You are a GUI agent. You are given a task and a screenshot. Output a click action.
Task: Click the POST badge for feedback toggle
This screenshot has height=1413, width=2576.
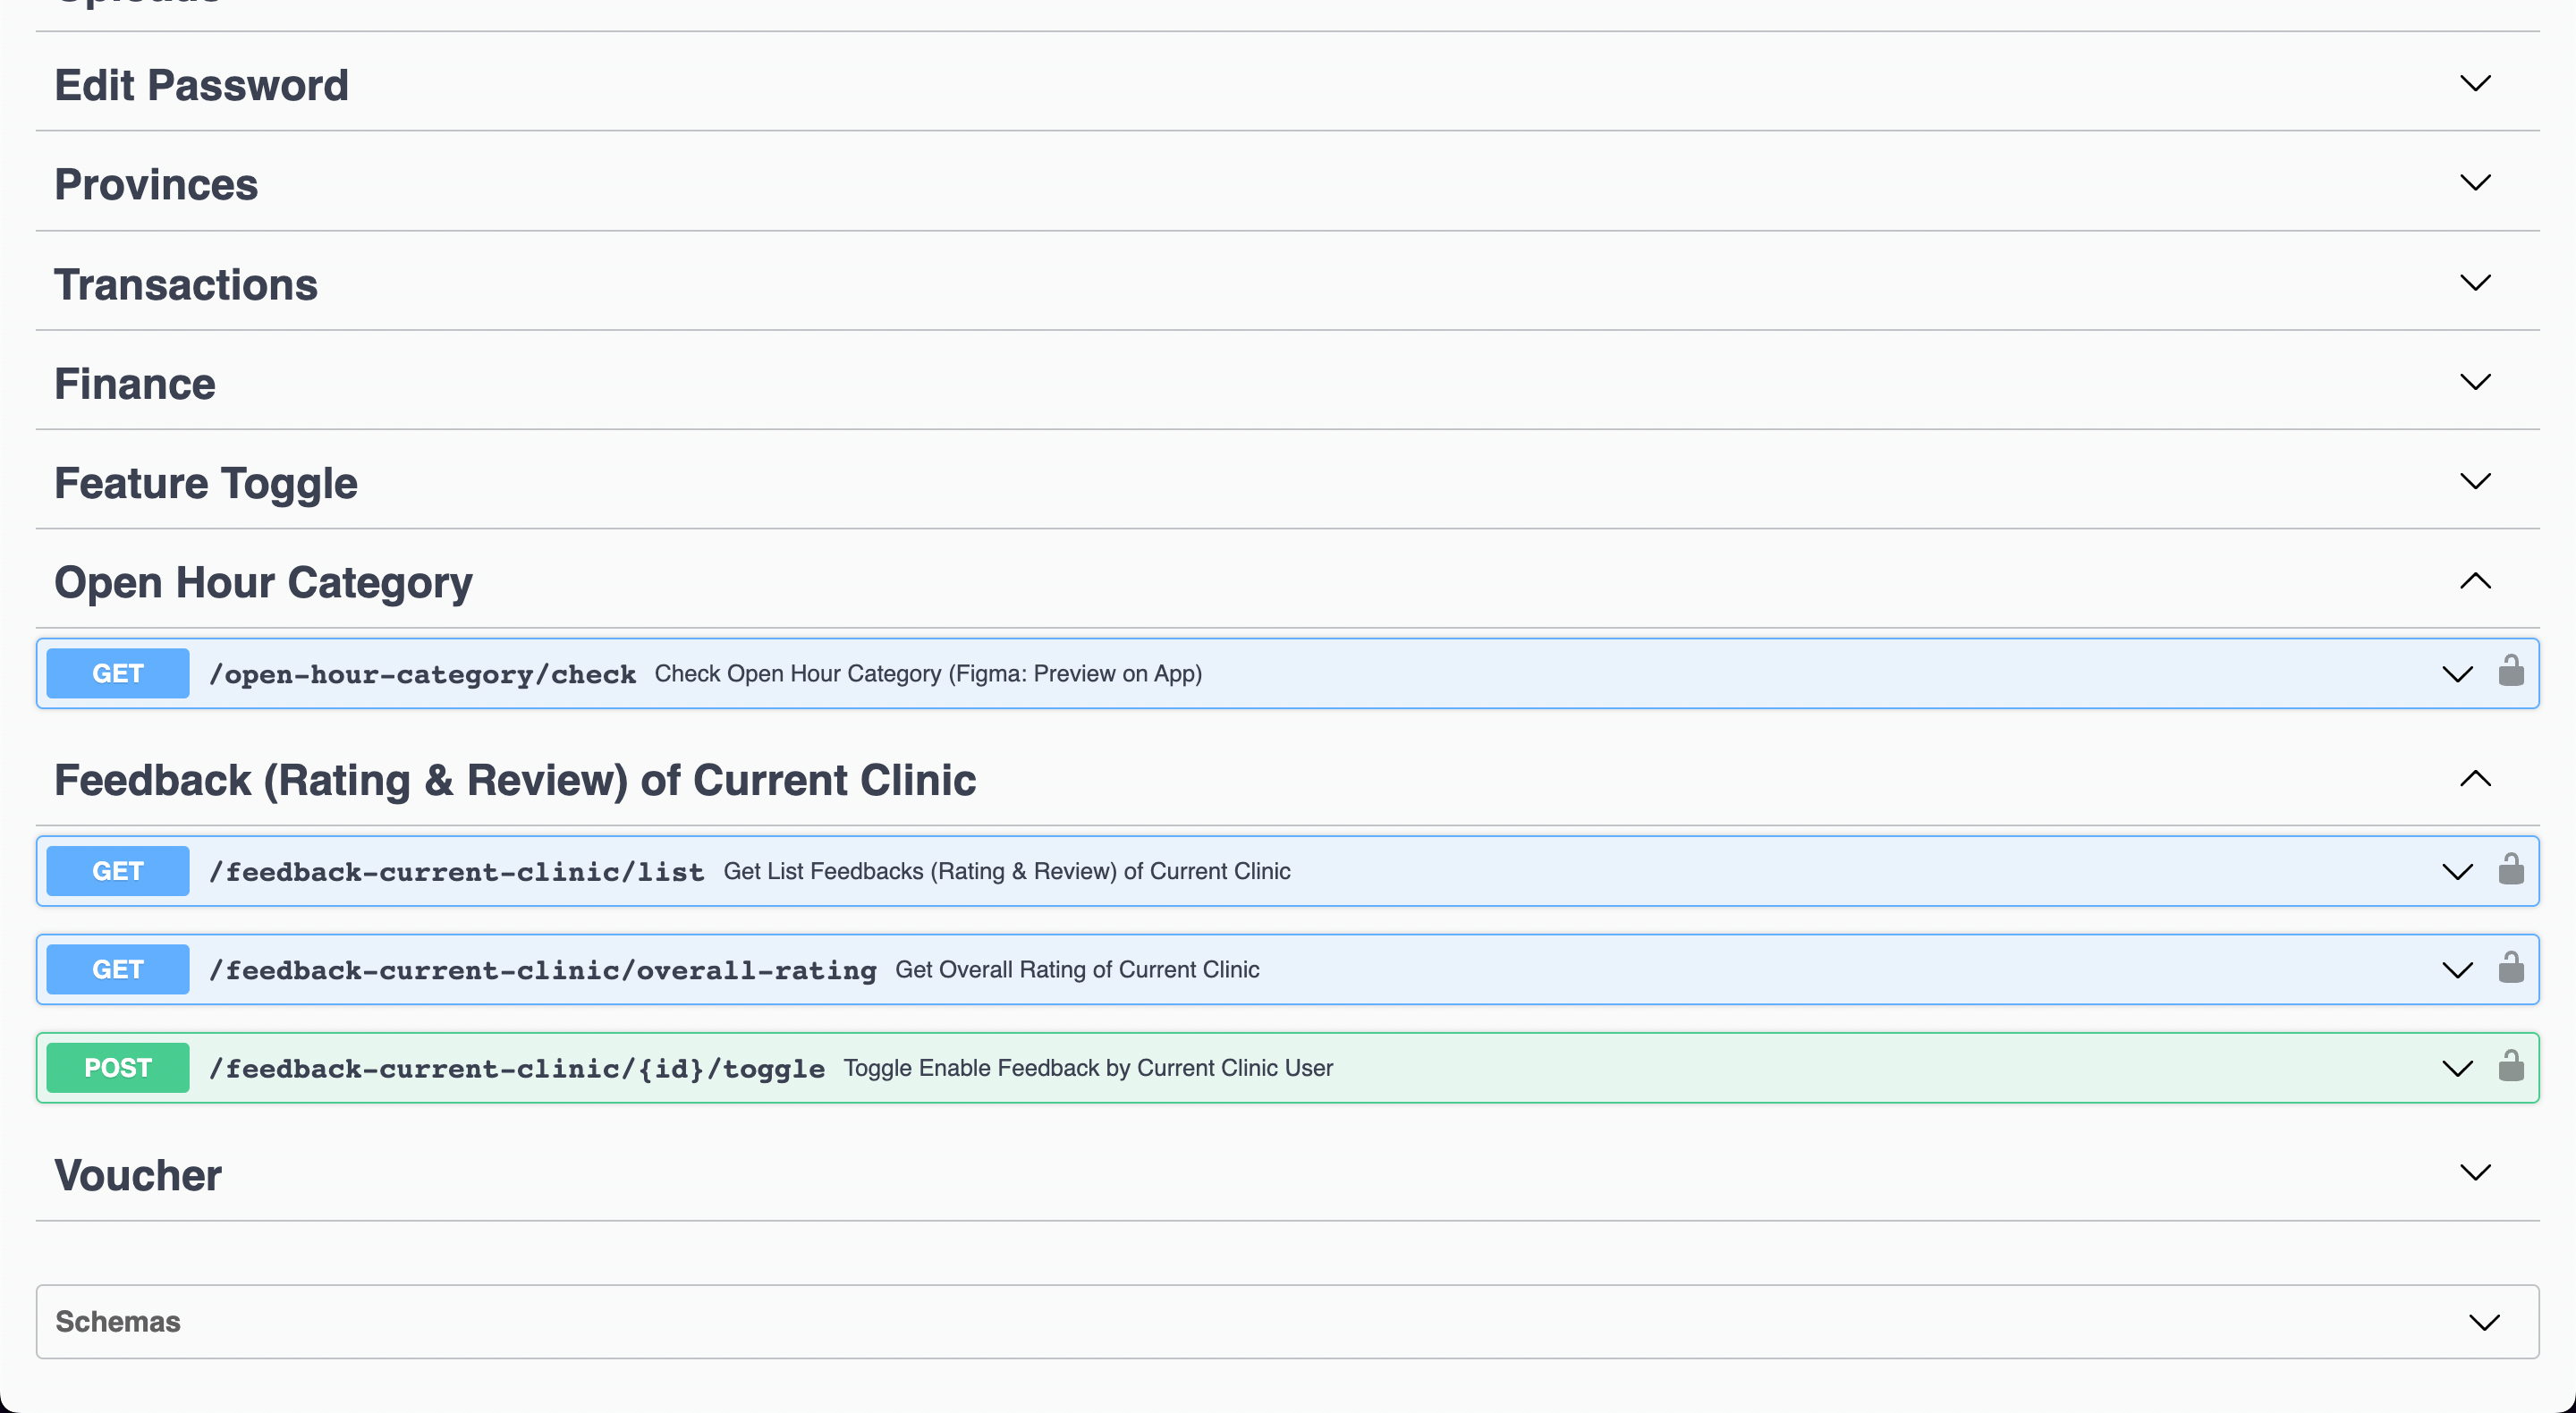point(118,1068)
